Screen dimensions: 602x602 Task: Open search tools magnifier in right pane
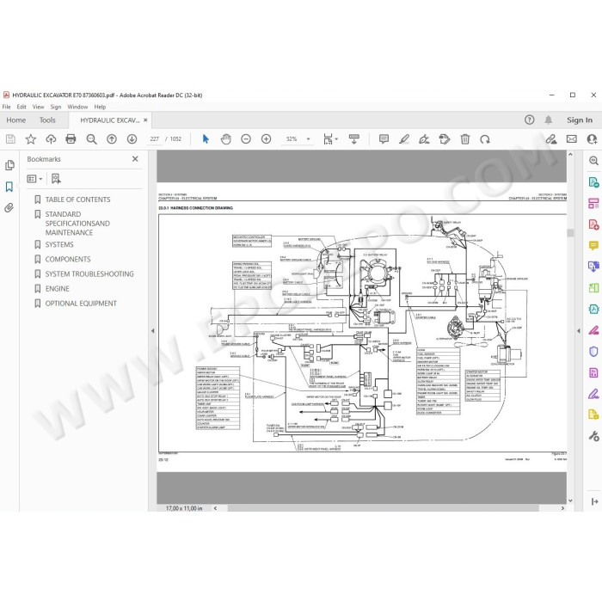(x=593, y=161)
